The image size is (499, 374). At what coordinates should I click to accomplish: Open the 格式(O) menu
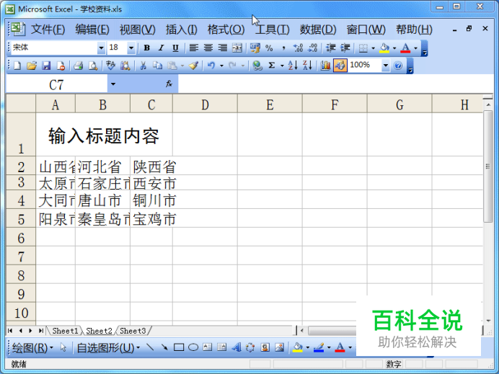click(x=226, y=30)
